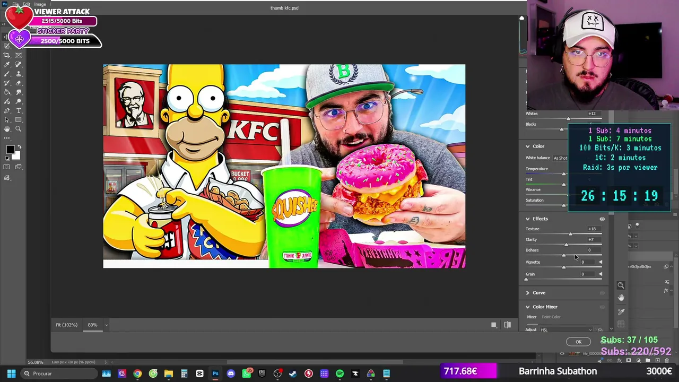Switch to the Mixer tab

pyautogui.click(x=532, y=317)
